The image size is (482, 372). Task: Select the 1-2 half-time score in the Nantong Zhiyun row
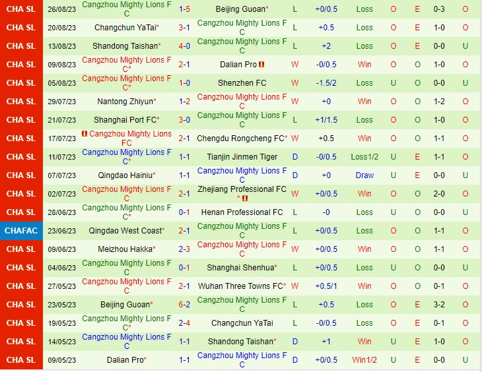439,102
